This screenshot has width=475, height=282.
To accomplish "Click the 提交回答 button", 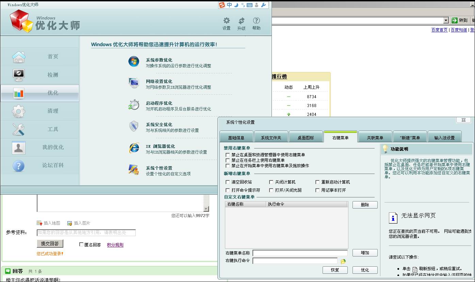I will (50, 244).
